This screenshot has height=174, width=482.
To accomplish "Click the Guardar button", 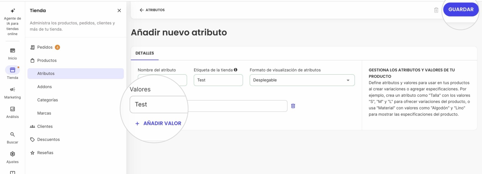I will pyautogui.click(x=461, y=9).
